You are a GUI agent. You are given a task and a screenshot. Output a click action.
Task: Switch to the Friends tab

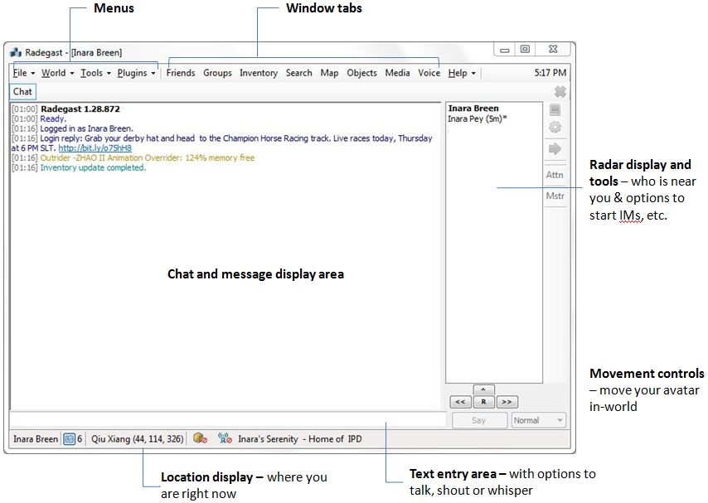tap(181, 73)
